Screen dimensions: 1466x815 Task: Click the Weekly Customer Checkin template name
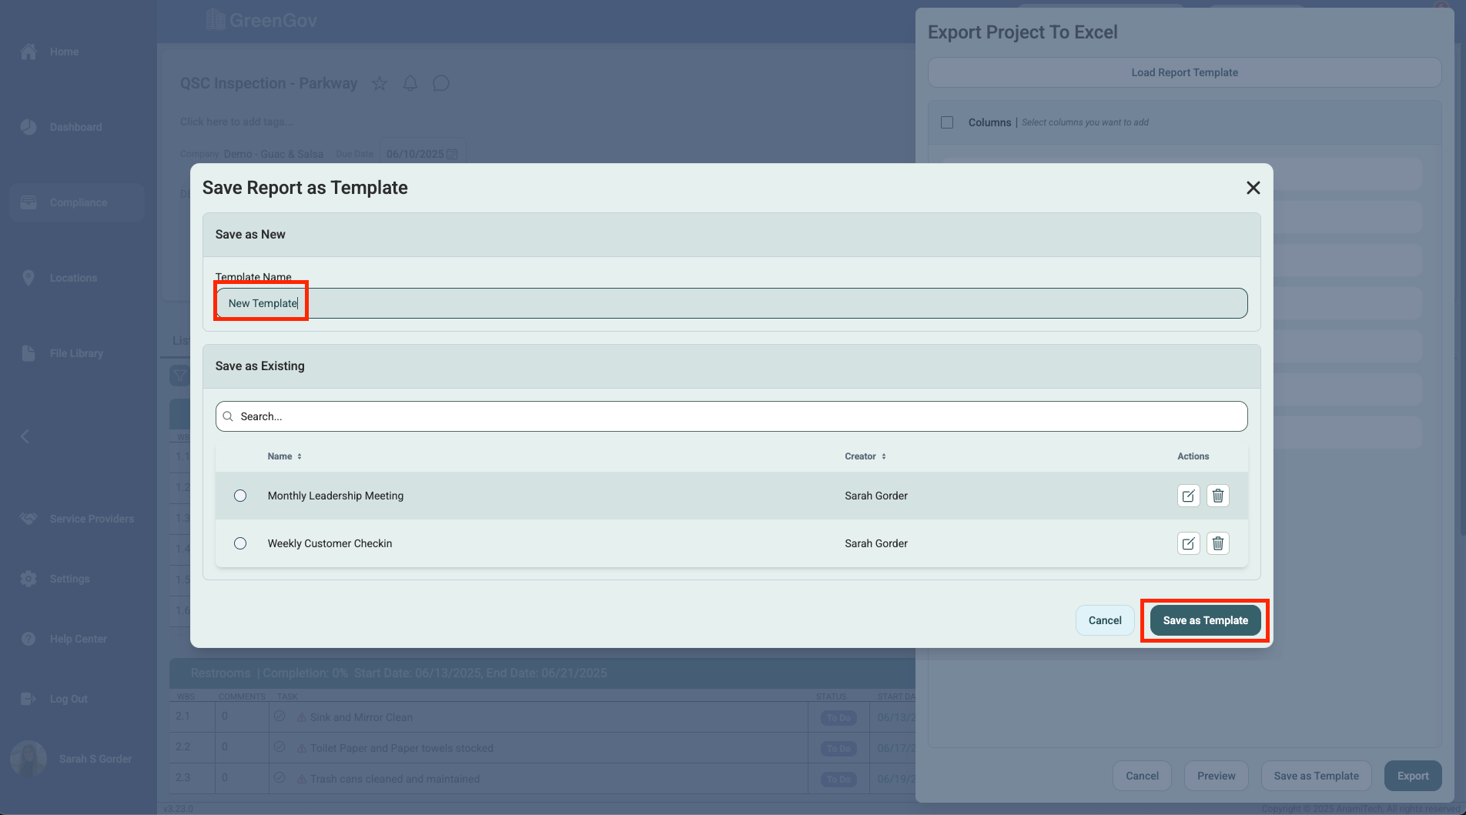point(330,543)
